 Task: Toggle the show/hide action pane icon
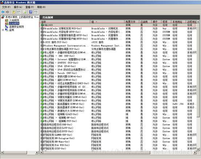coord(36,12)
